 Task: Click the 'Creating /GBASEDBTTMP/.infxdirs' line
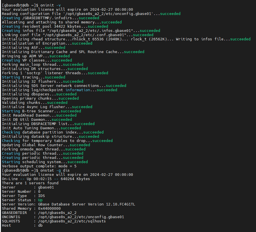pos(42,18)
